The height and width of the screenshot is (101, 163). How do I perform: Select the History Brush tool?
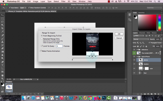pyautogui.click(x=2, y=45)
